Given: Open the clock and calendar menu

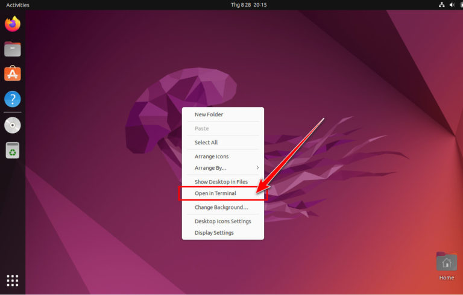Looking at the screenshot, I should pyautogui.click(x=248, y=5).
